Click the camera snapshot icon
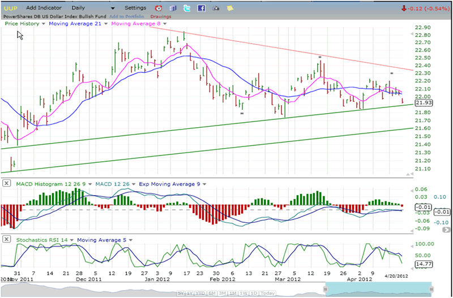 pos(215,8)
